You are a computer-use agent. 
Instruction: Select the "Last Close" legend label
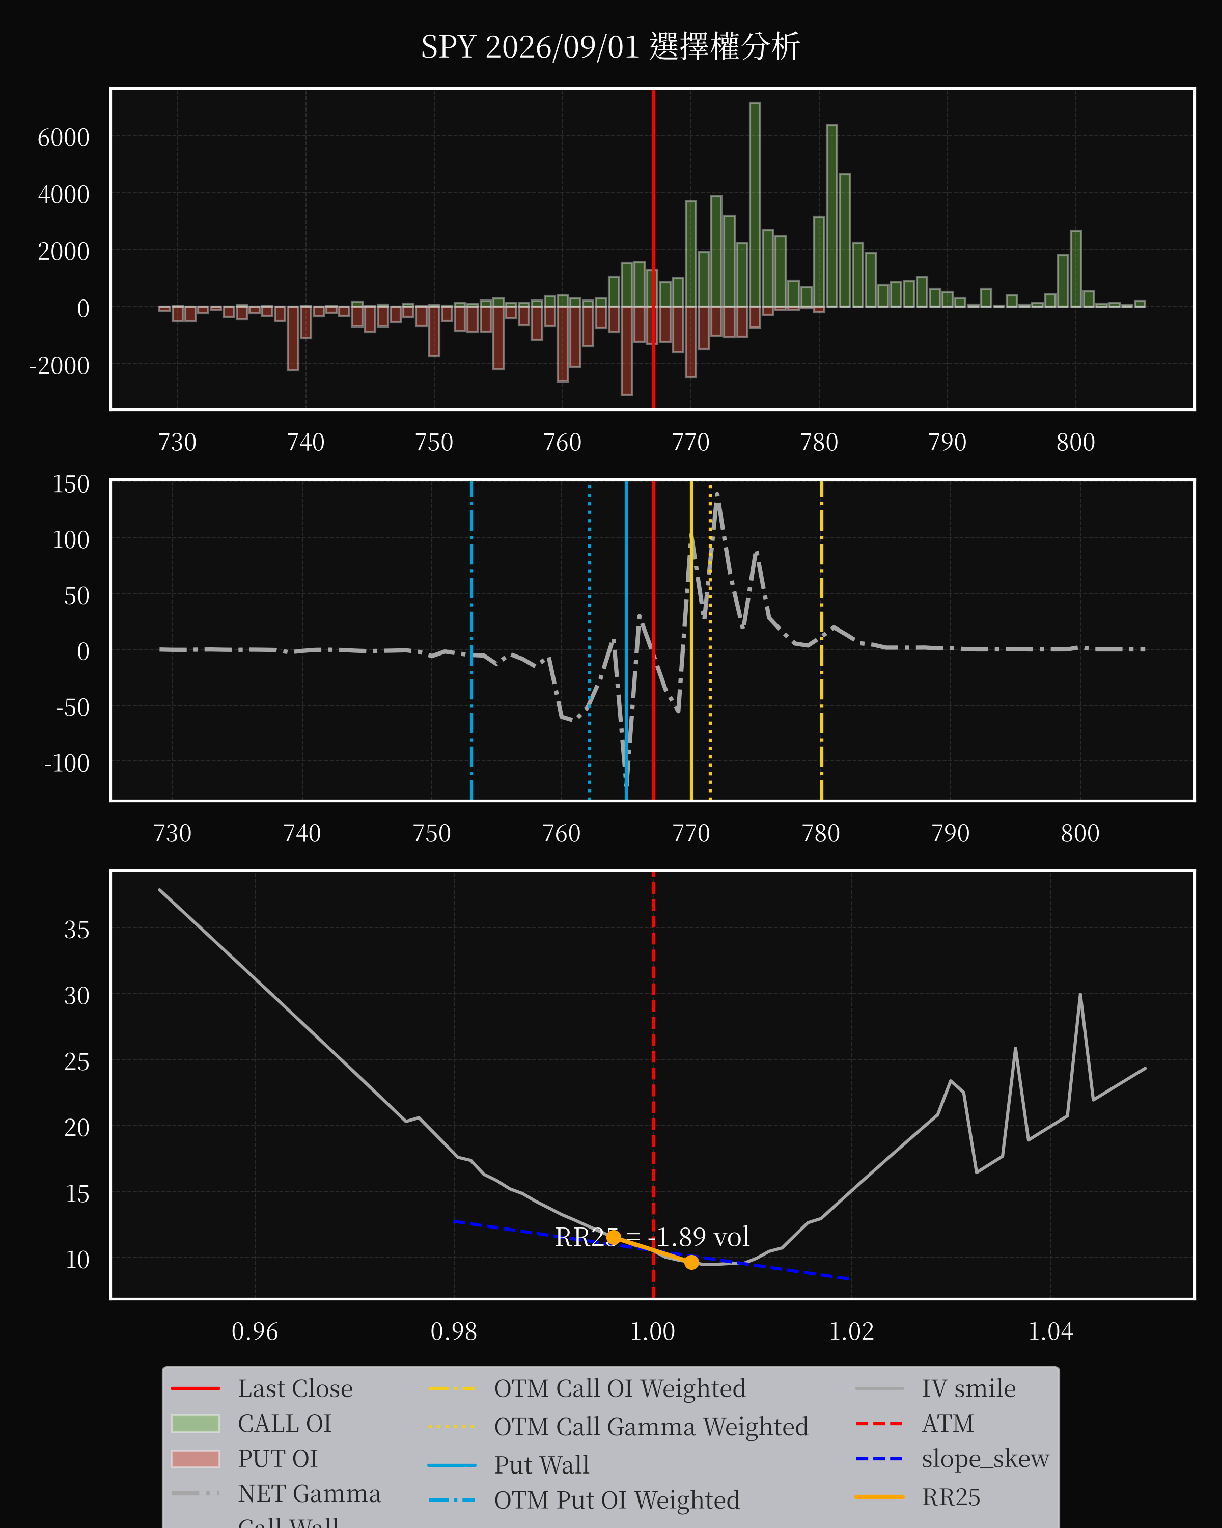(x=295, y=1388)
